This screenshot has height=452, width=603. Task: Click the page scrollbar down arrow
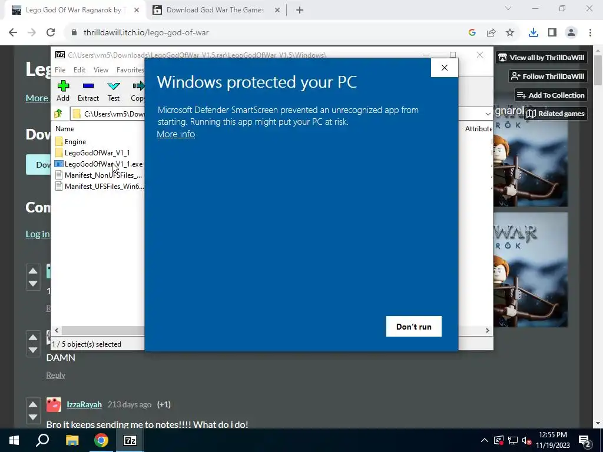(x=598, y=423)
